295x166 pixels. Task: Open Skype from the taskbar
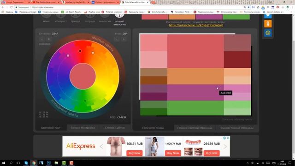pyautogui.click(x=26, y=163)
